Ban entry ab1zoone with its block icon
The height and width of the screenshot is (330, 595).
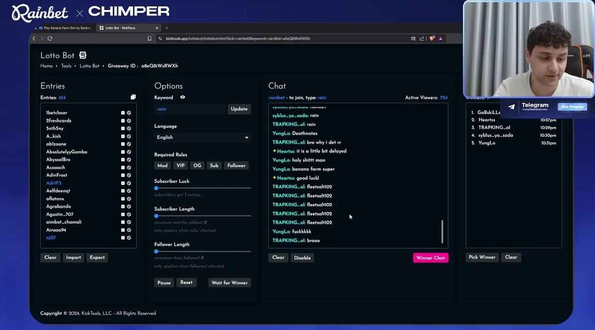click(129, 144)
